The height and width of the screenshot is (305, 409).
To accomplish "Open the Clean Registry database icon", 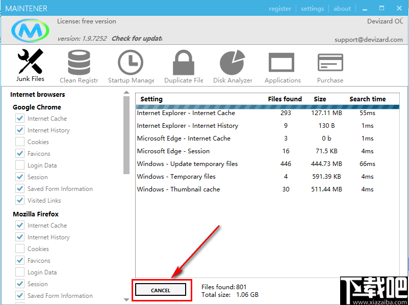I will click(x=79, y=62).
